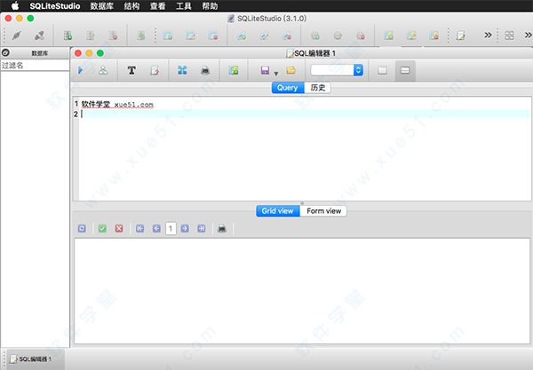Go to previous results page
533x370 pixels.
click(x=156, y=228)
